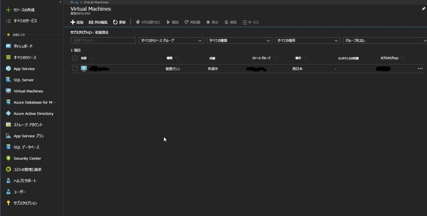The height and width of the screenshot is (216, 427).
Task: Click Virtual Machines monitor icon in sidebar
Action: (8, 91)
